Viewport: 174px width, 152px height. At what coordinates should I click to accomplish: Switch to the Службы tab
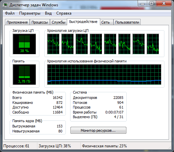click(59, 22)
